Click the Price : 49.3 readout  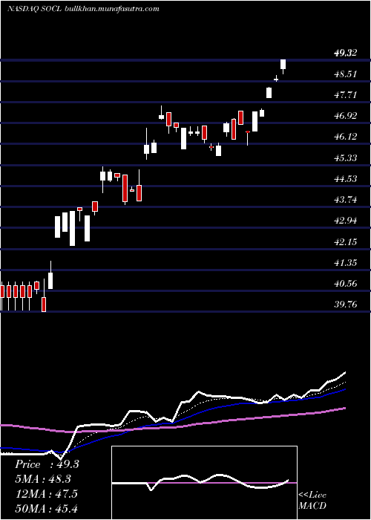(x=47, y=464)
